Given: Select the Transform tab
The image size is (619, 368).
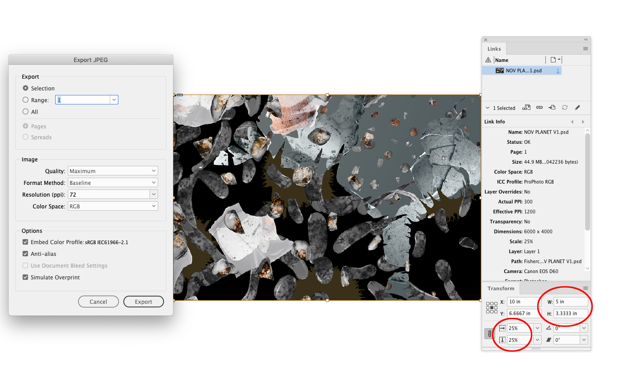Looking at the screenshot, I should coord(501,288).
